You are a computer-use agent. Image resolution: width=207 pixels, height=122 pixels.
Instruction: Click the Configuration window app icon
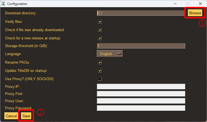[x=3, y=4]
